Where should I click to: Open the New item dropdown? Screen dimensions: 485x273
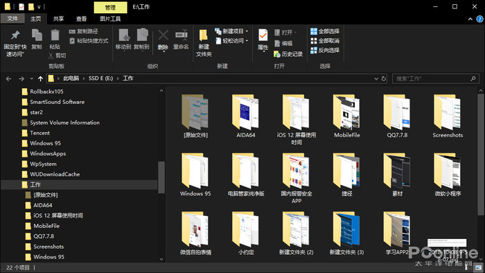231,31
